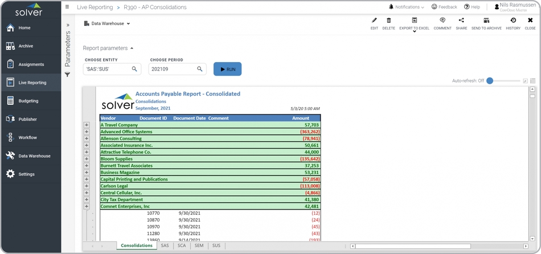Toggle the hamburger menu icon
The width and height of the screenshot is (541, 254).
(x=67, y=7)
